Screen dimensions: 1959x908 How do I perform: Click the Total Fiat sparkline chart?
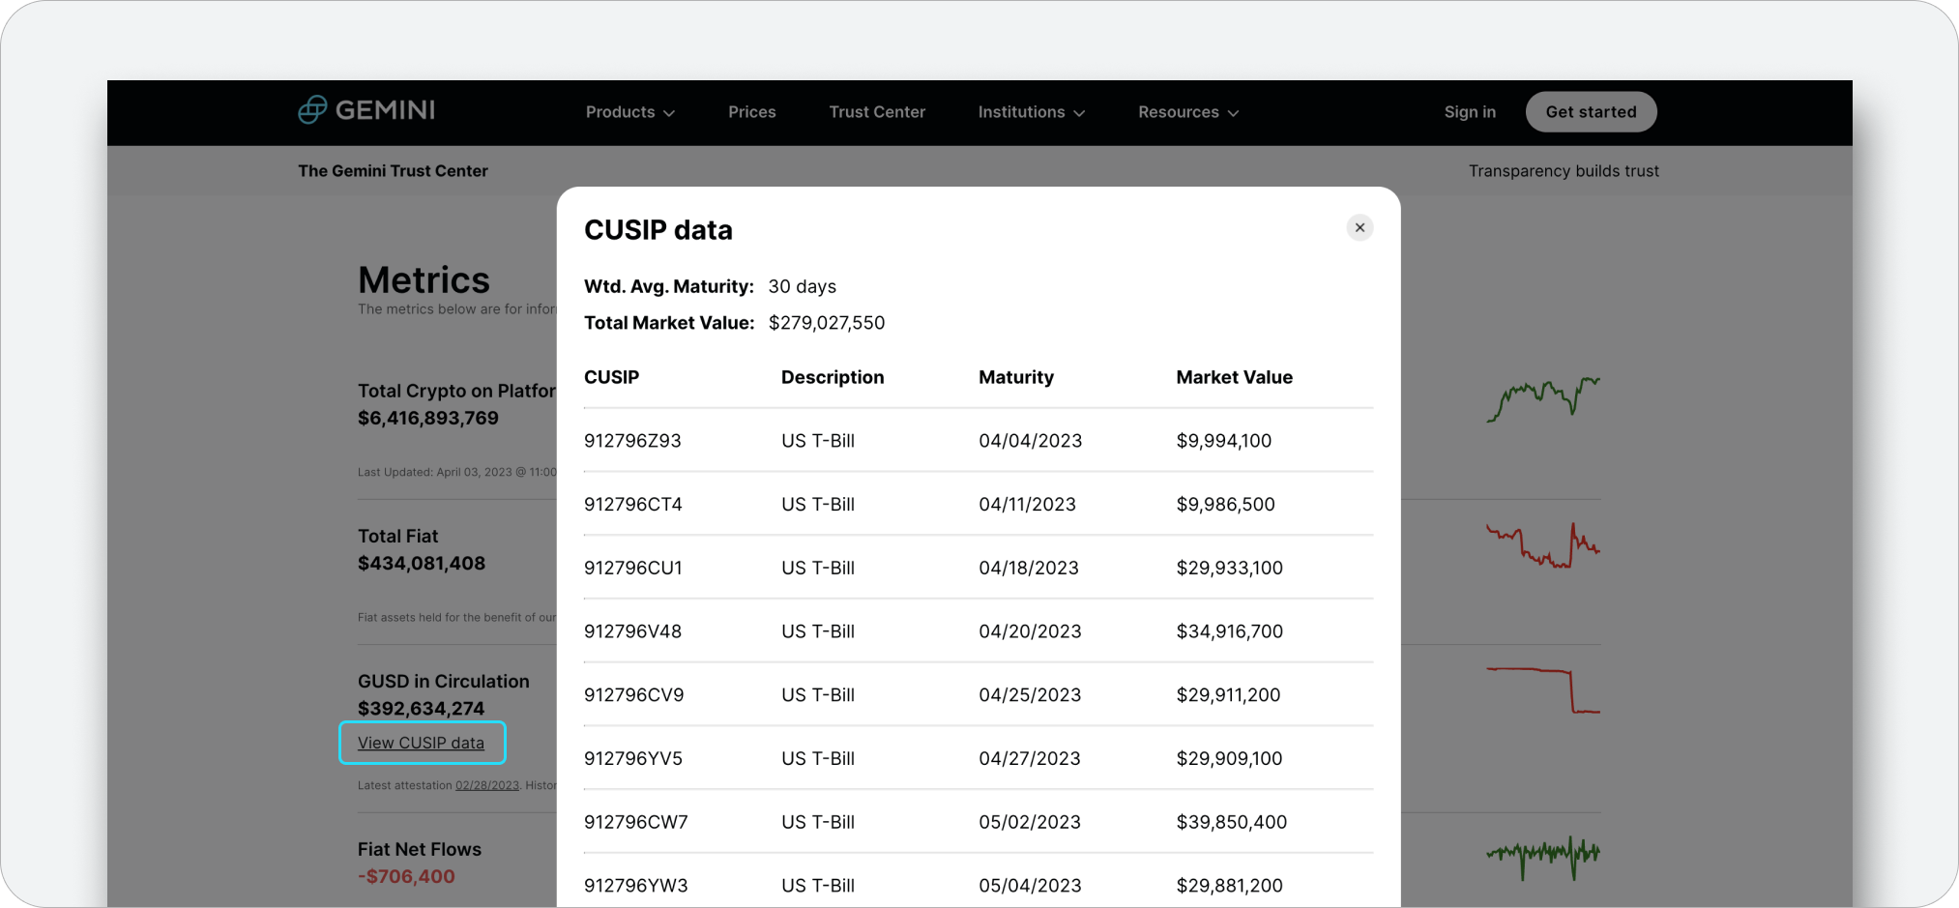tap(1543, 544)
